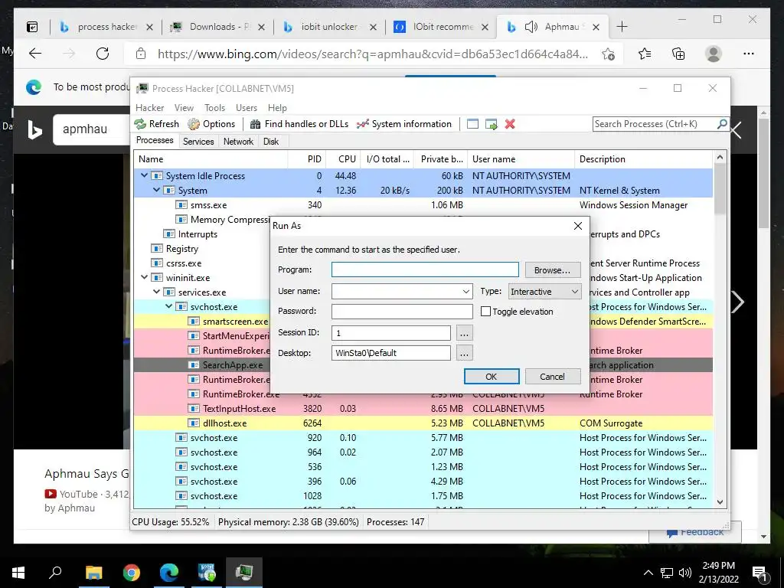Click the red X terminate toolbar icon

point(510,124)
